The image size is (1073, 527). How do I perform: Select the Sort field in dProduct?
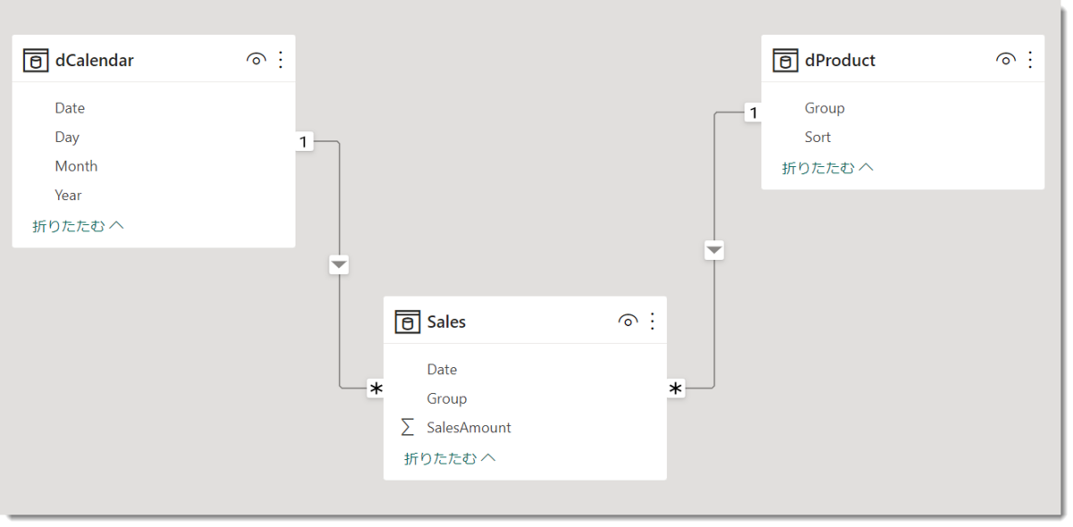pyautogui.click(x=817, y=137)
